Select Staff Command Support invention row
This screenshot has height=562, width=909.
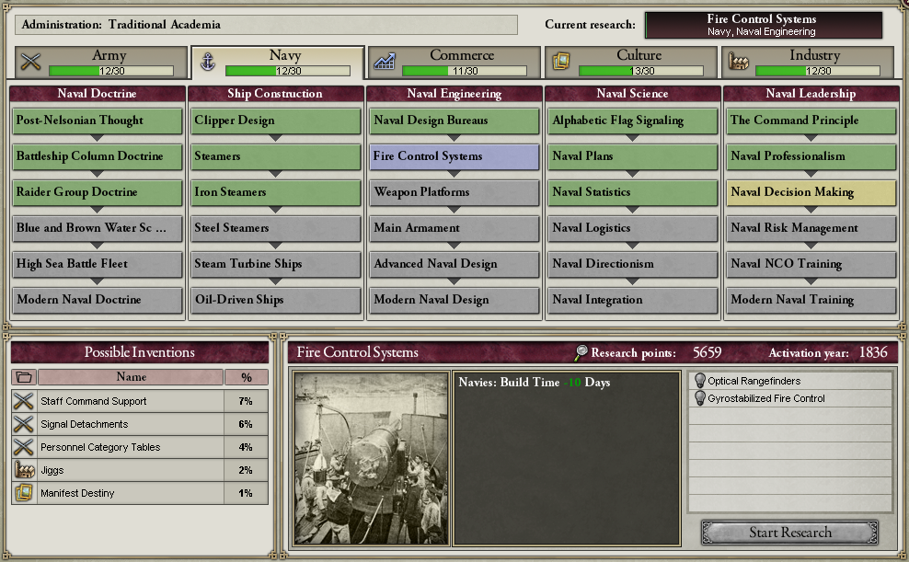coord(140,401)
